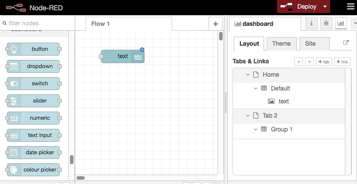Screen dimensions: 357x184
Task: Select the colour picker node in the palette
Action: 33,170
